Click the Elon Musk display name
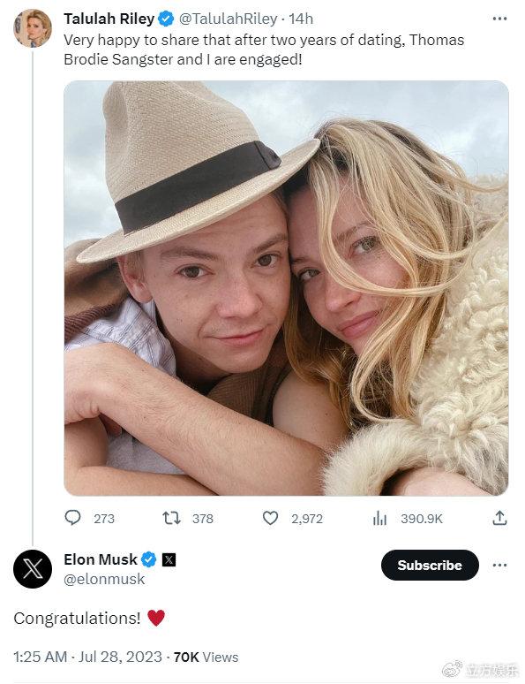 pos(101,559)
